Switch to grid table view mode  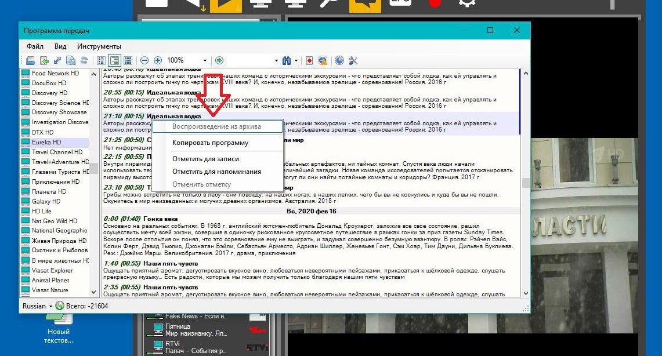[x=128, y=60]
